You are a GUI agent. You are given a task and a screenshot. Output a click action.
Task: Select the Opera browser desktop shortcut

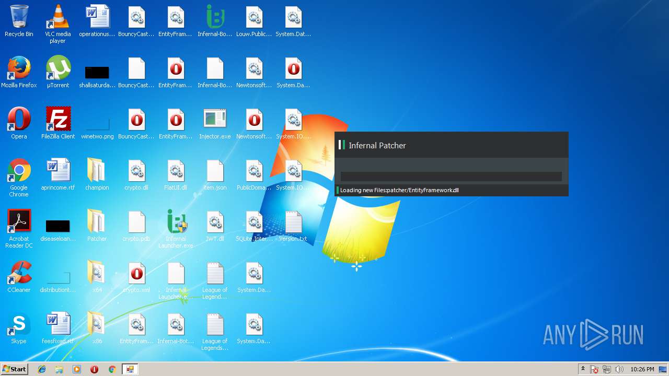19,123
